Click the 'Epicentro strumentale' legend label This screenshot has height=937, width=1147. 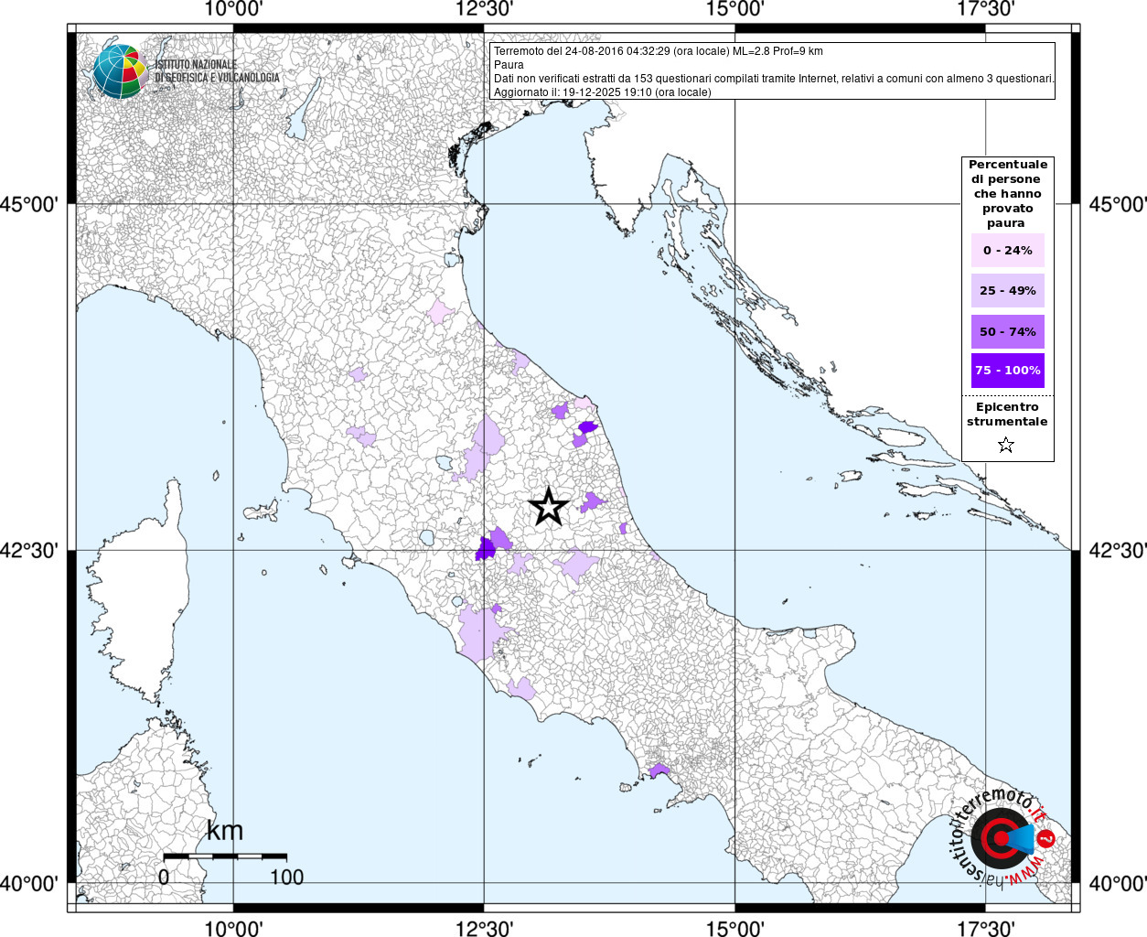coord(1007,415)
